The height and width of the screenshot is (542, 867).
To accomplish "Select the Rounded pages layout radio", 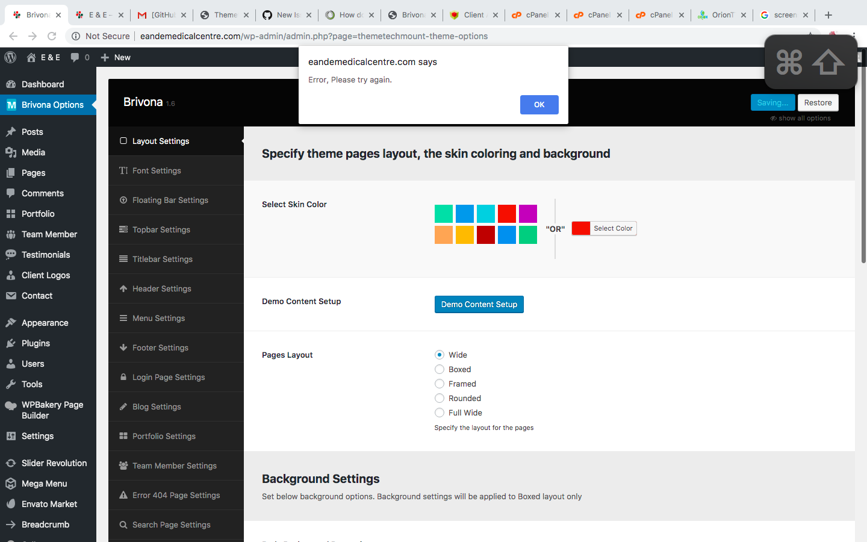I will point(440,398).
